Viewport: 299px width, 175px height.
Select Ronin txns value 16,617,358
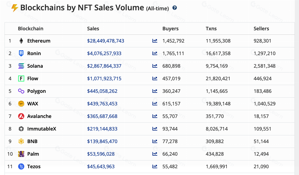click(x=218, y=53)
